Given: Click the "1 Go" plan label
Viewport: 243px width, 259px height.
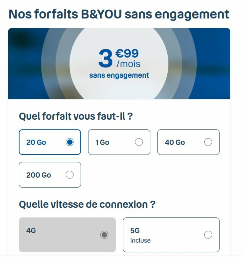Looking at the screenshot, I should point(102,142).
